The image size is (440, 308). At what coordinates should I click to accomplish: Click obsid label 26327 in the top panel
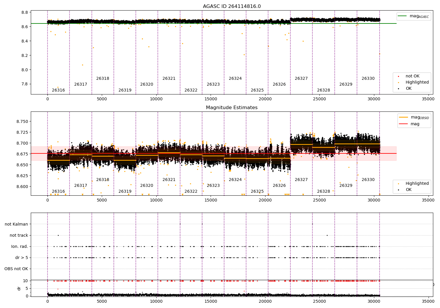301,79
